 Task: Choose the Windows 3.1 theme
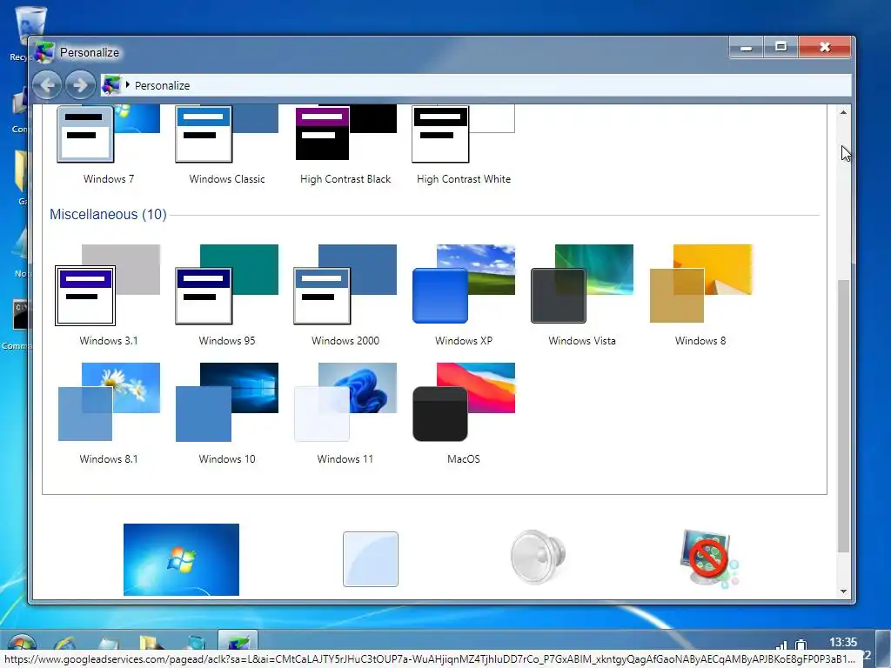(x=109, y=296)
